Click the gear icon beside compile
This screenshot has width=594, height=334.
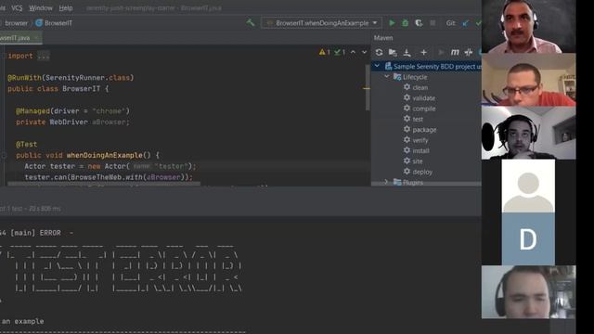(407, 109)
